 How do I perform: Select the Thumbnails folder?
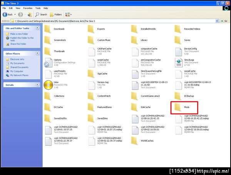pos(55,51)
